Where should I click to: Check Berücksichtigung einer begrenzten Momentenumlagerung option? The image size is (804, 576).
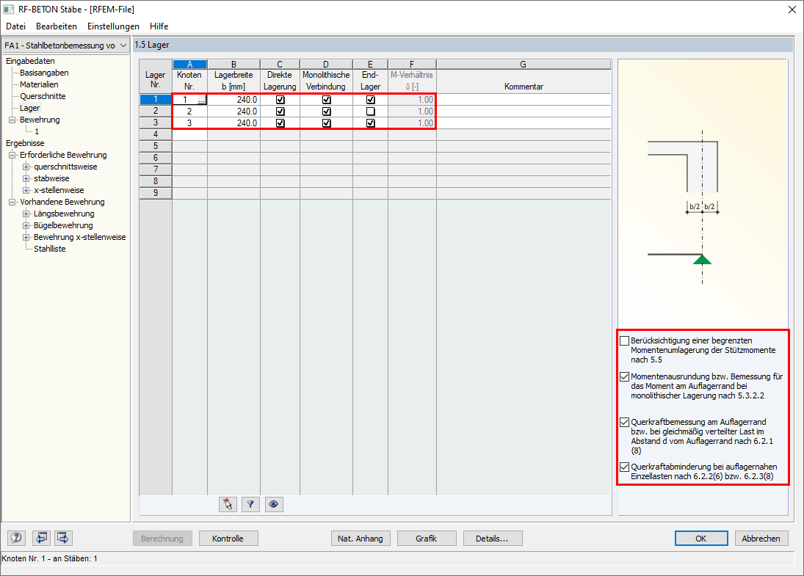(625, 340)
